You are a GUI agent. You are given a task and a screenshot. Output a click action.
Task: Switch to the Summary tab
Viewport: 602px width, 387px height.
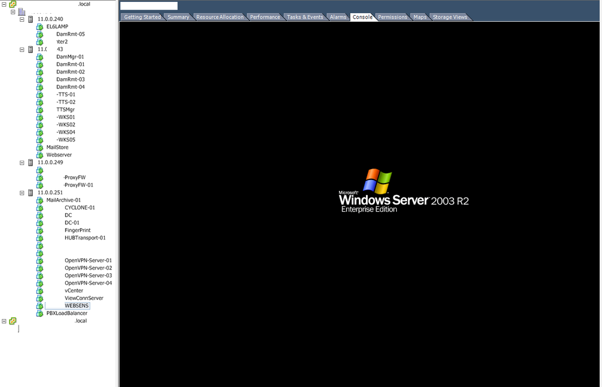click(178, 17)
